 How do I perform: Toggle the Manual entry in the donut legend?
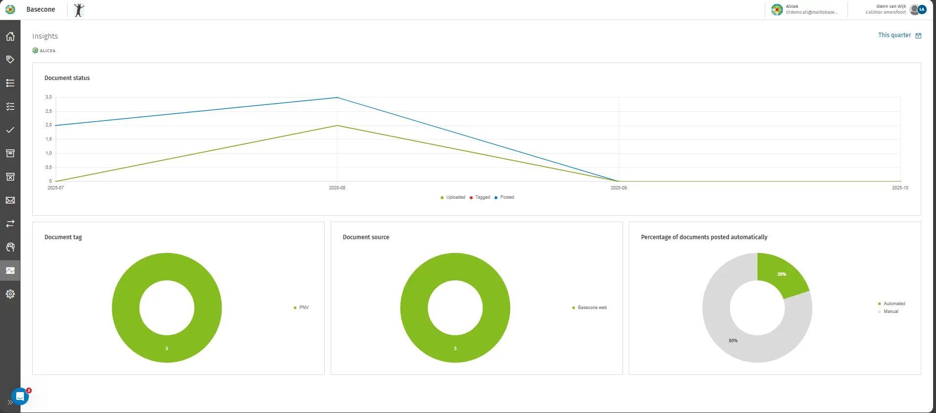891,311
